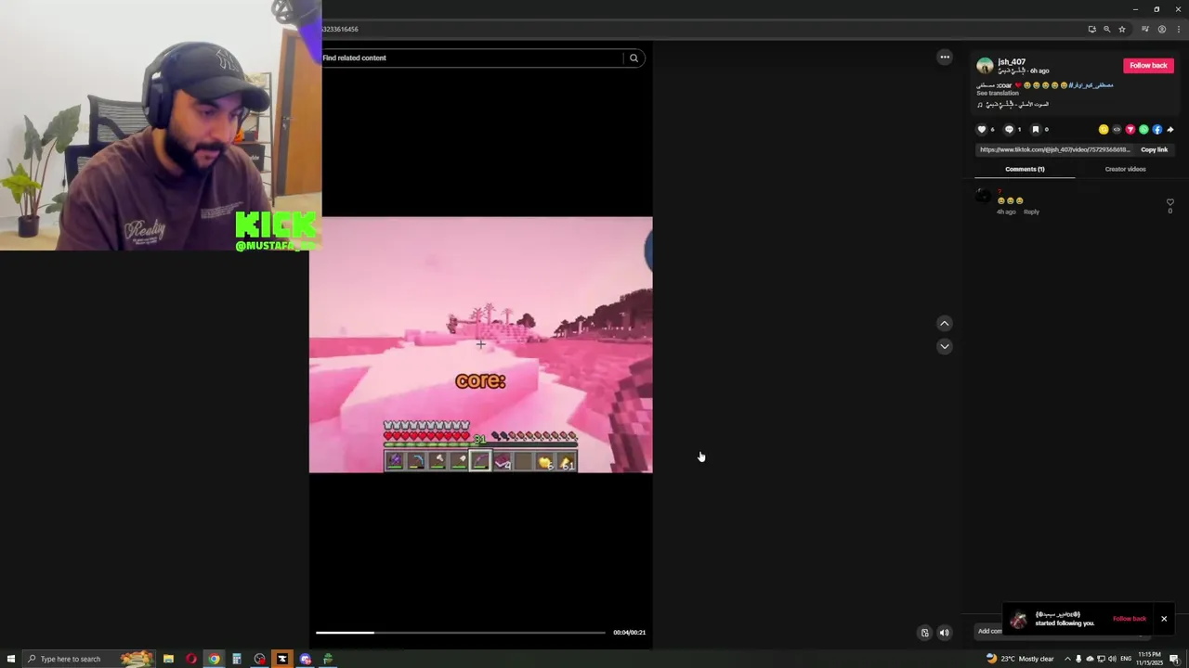Open Chrome from the taskbar
The height and width of the screenshot is (668, 1189).
coord(214,659)
